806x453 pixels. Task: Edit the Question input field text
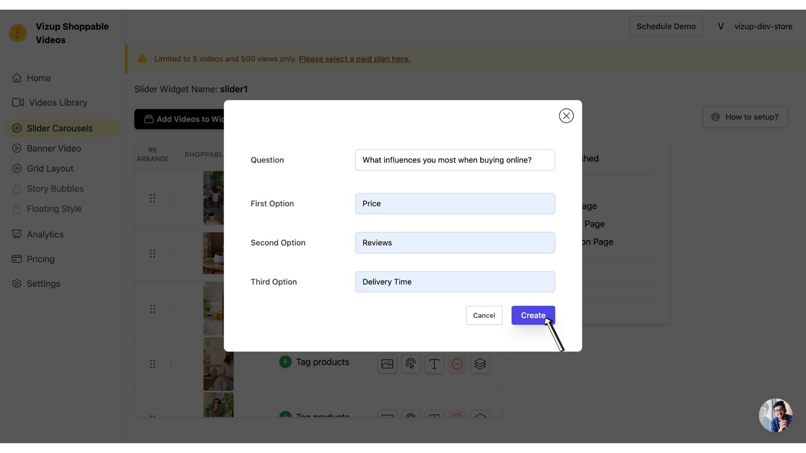[x=455, y=160]
